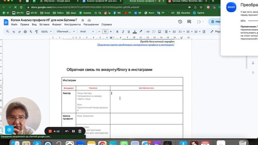The height and width of the screenshot is (145, 258).
Task: Decrease font size with minus
Action: (x=99, y=31)
